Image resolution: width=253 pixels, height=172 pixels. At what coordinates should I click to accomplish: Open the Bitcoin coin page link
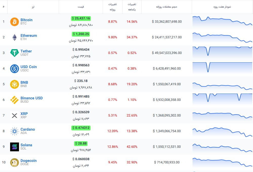pyautogui.click(x=27, y=20)
